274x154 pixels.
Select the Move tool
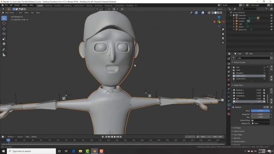pos(4,29)
